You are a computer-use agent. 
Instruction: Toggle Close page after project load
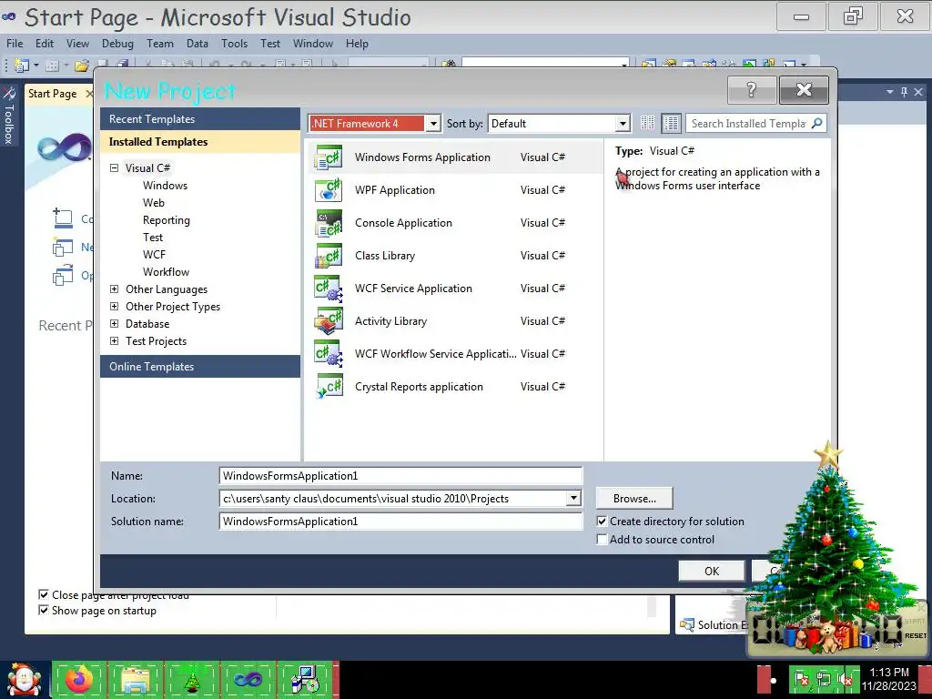pos(44,594)
